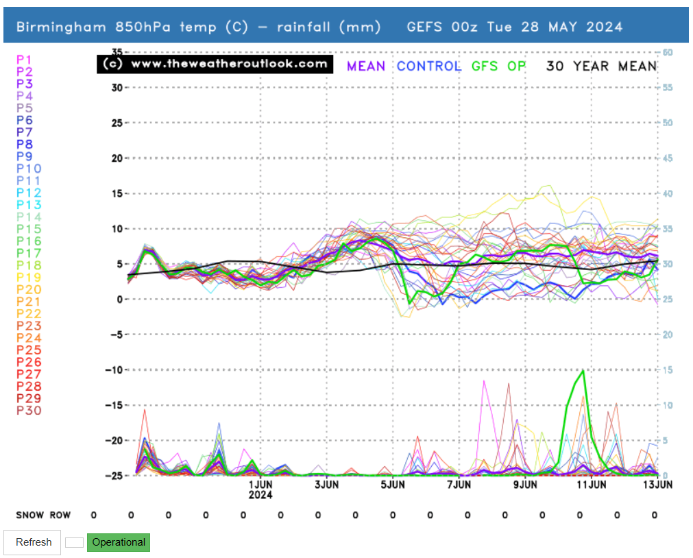Select the P11 ensemble label
693x558 pixels.
pyautogui.click(x=29, y=180)
